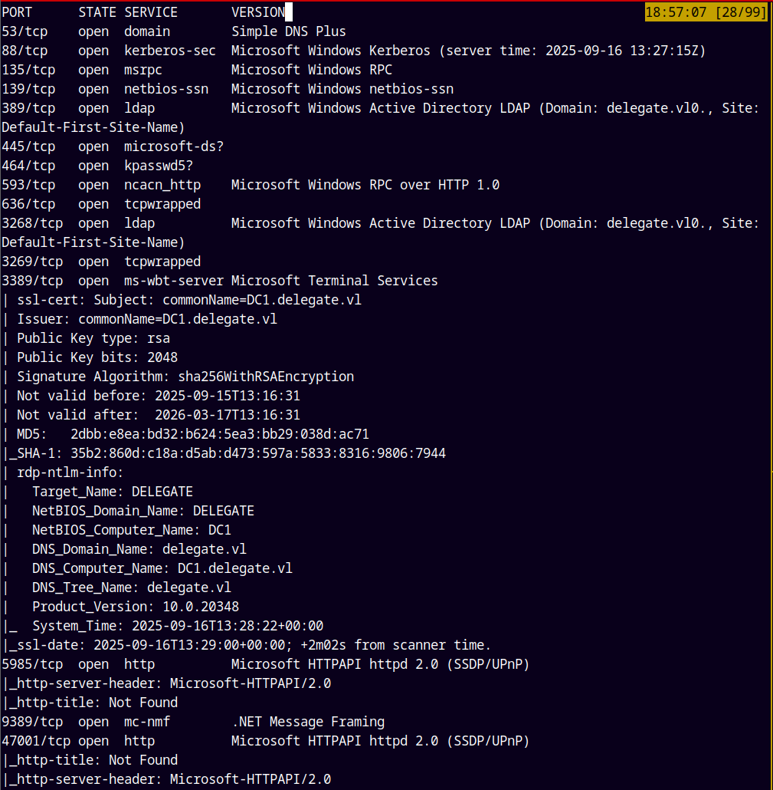This screenshot has height=790, width=773.
Task: Click the 445/tcp microsoft-ds? line
Action: [x=113, y=146]
